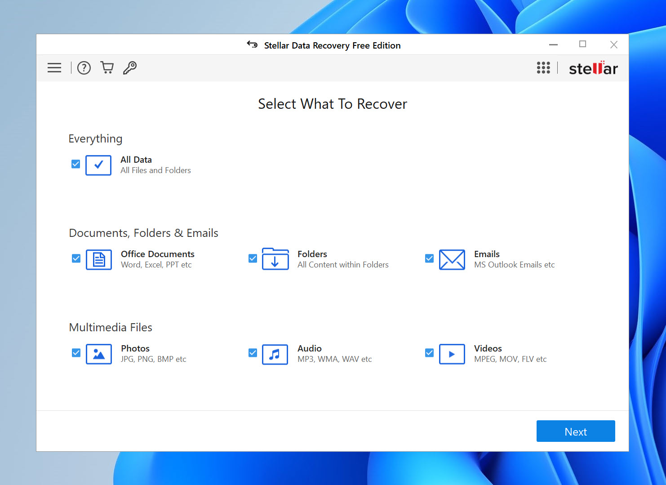The image size is (666, 485).
Task: Click the 'Photos' label
Action: (x=135, y=348)
